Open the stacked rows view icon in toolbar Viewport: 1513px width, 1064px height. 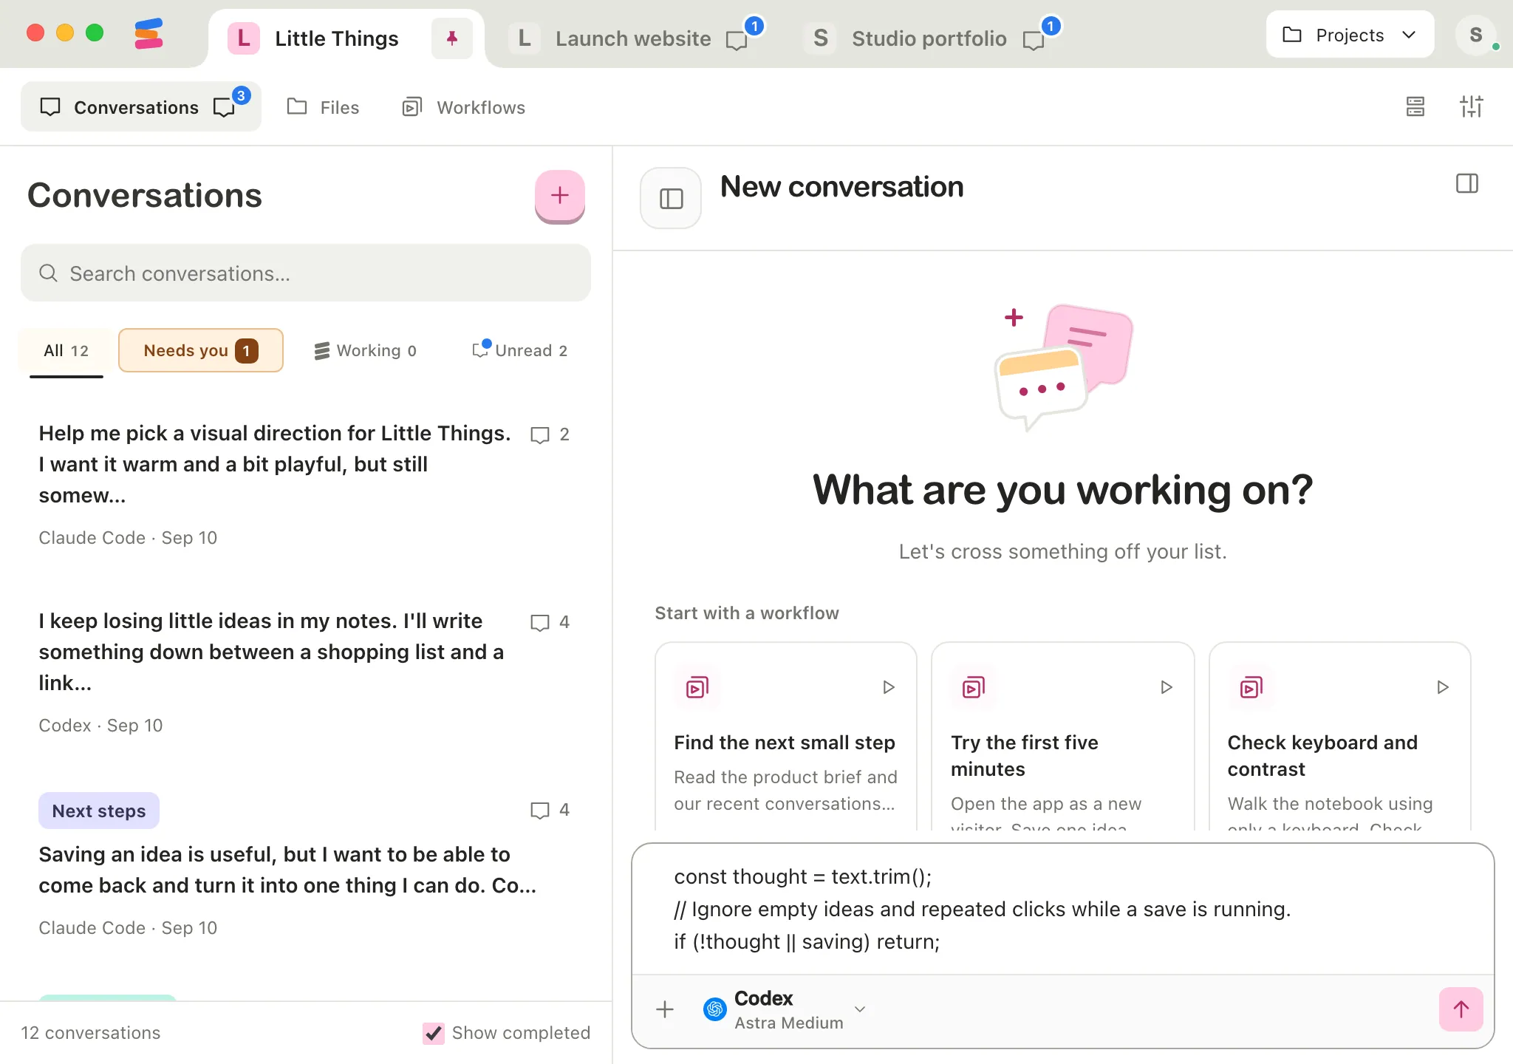coord(1415,106)
